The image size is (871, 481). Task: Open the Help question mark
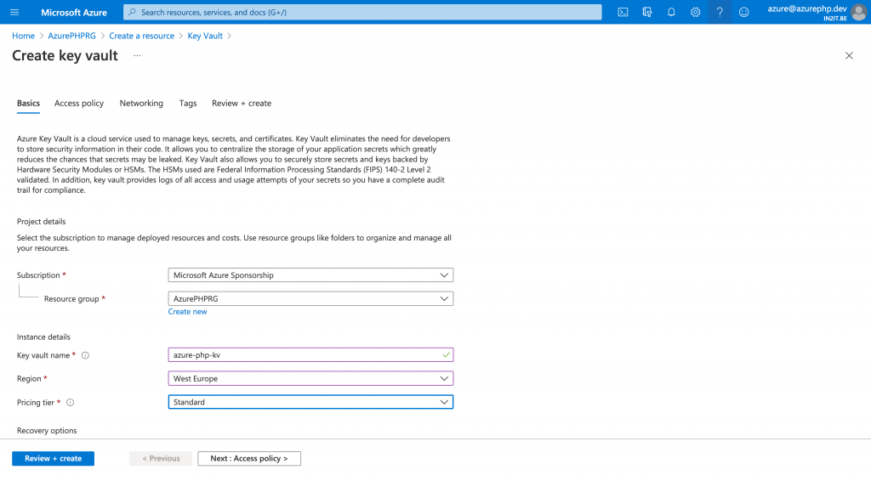coord(720,12)
